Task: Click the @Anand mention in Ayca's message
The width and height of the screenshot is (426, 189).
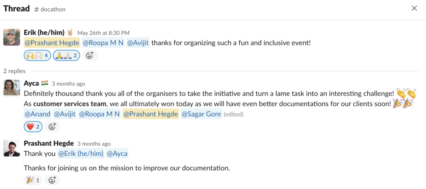Action: (x=37, y=114)
